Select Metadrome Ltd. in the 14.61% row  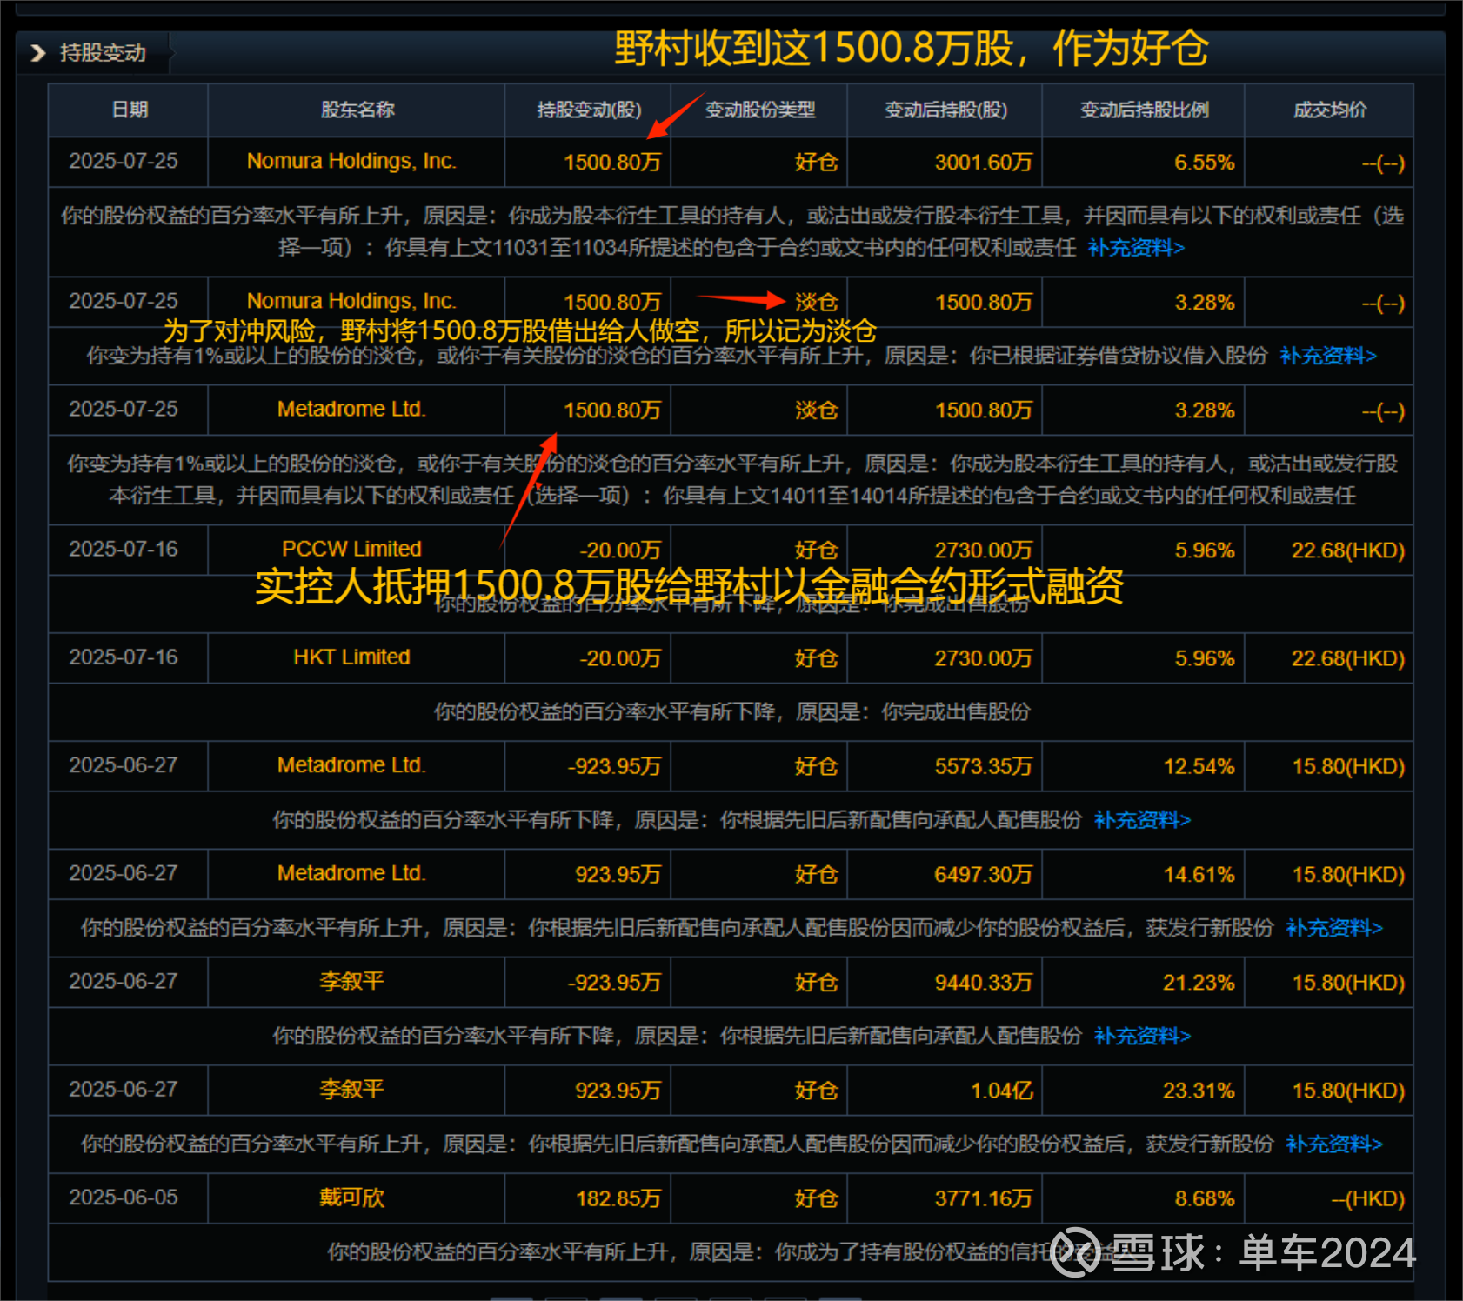pyautogui.click(x=351, y=873)
